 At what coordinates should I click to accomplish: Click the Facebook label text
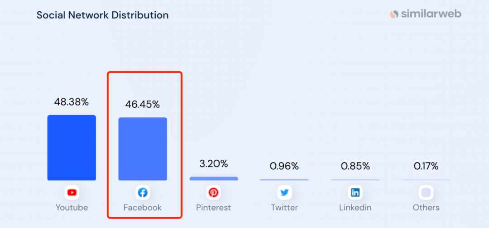143,208
